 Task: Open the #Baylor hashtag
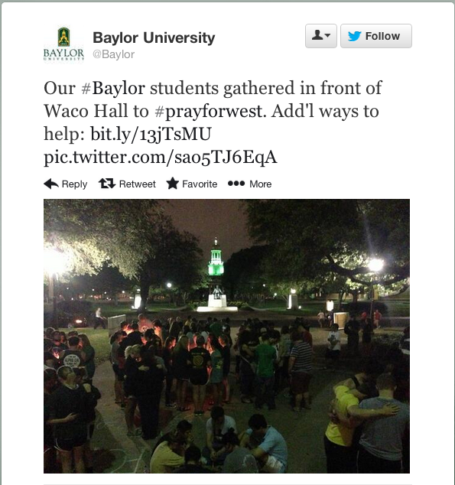(113, 88)
